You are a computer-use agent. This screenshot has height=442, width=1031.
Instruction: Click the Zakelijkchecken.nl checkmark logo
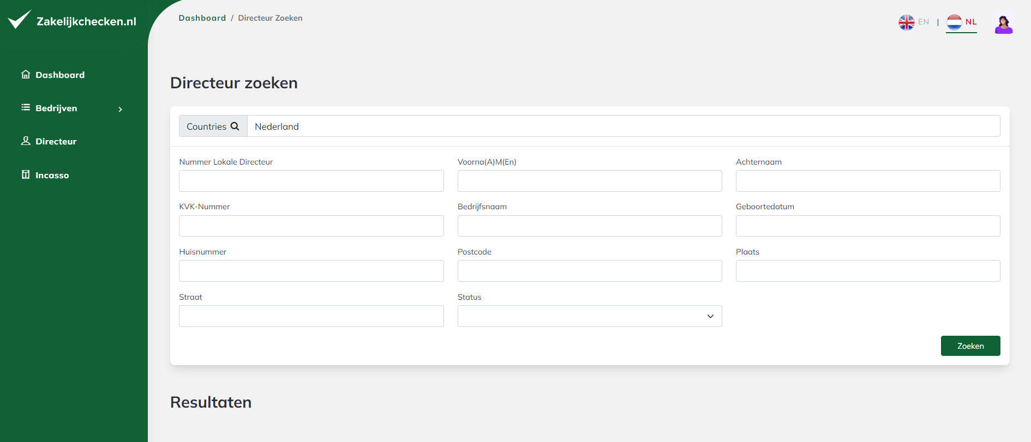(20, 20)
